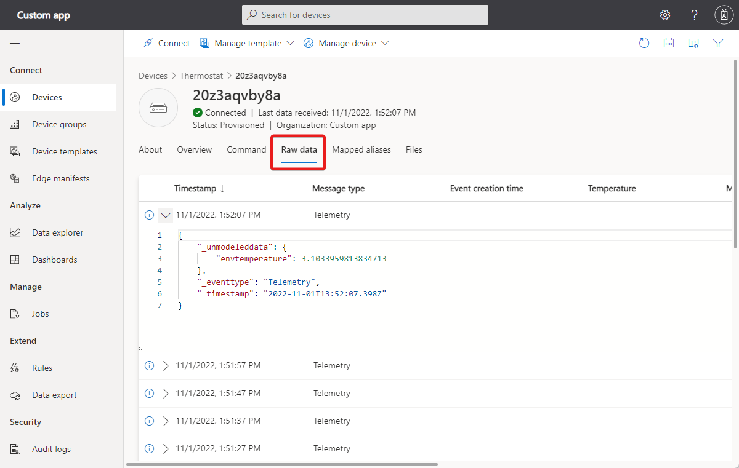Open the Manage device dropdown

pyautogui.click(x=347, y=43)
